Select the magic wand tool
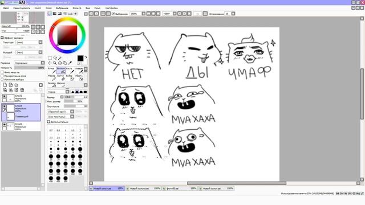Screen dimensions: 365x205 [x=60, y=58]
